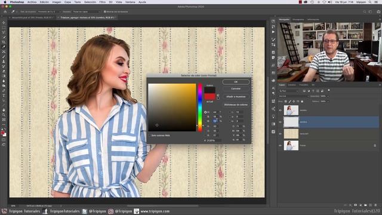The image size is (382, 215).
Task: Open the search icon in Photoshop's options bar
Action: pyautogui.click(x=365, y=12)
